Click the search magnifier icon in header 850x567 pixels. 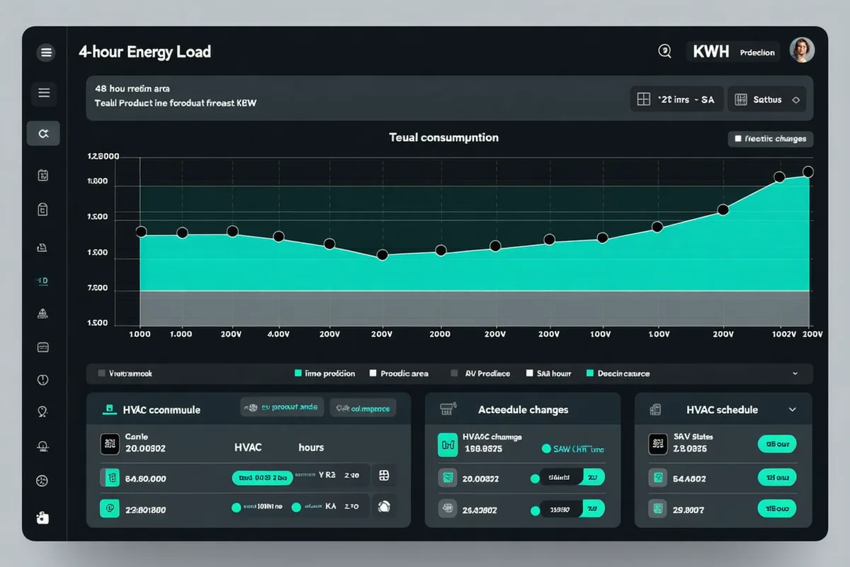(x=664, y=51)
